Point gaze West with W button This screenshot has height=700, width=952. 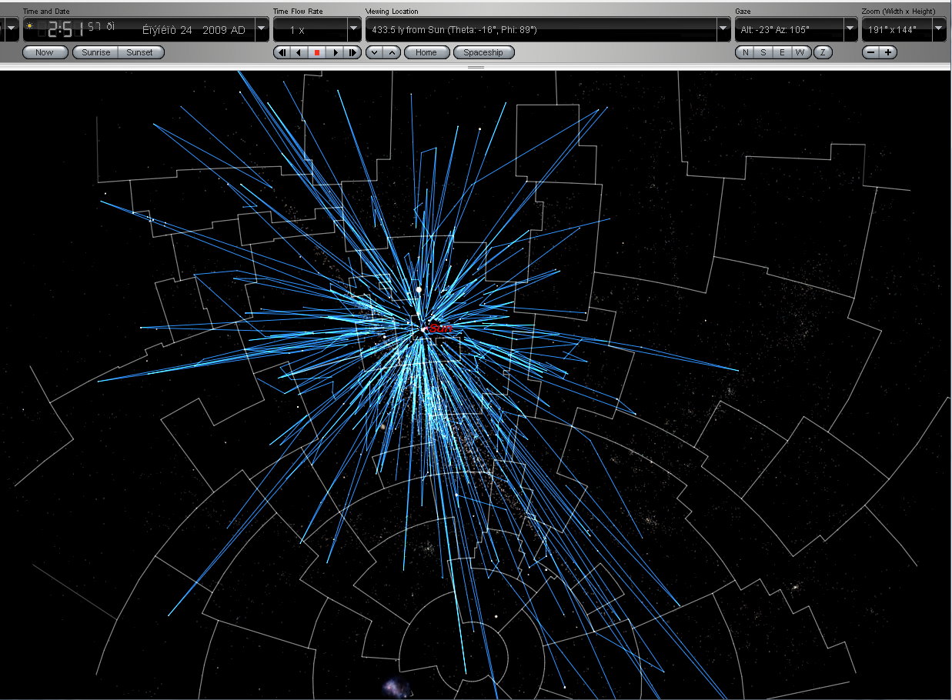click(802, 52)
